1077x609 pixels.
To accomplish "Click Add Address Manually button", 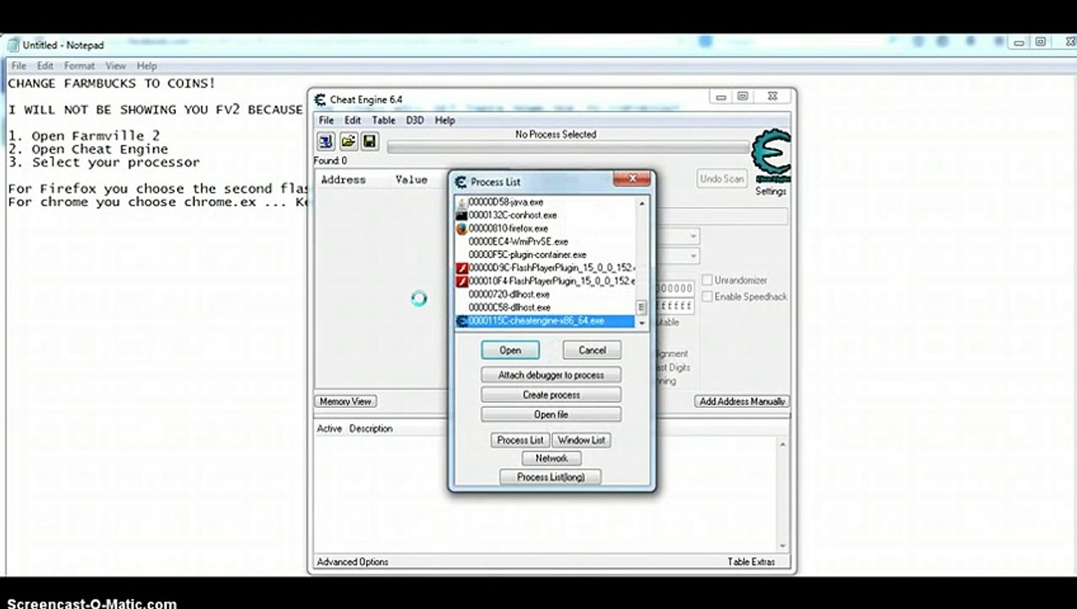I will coord(742,402).
